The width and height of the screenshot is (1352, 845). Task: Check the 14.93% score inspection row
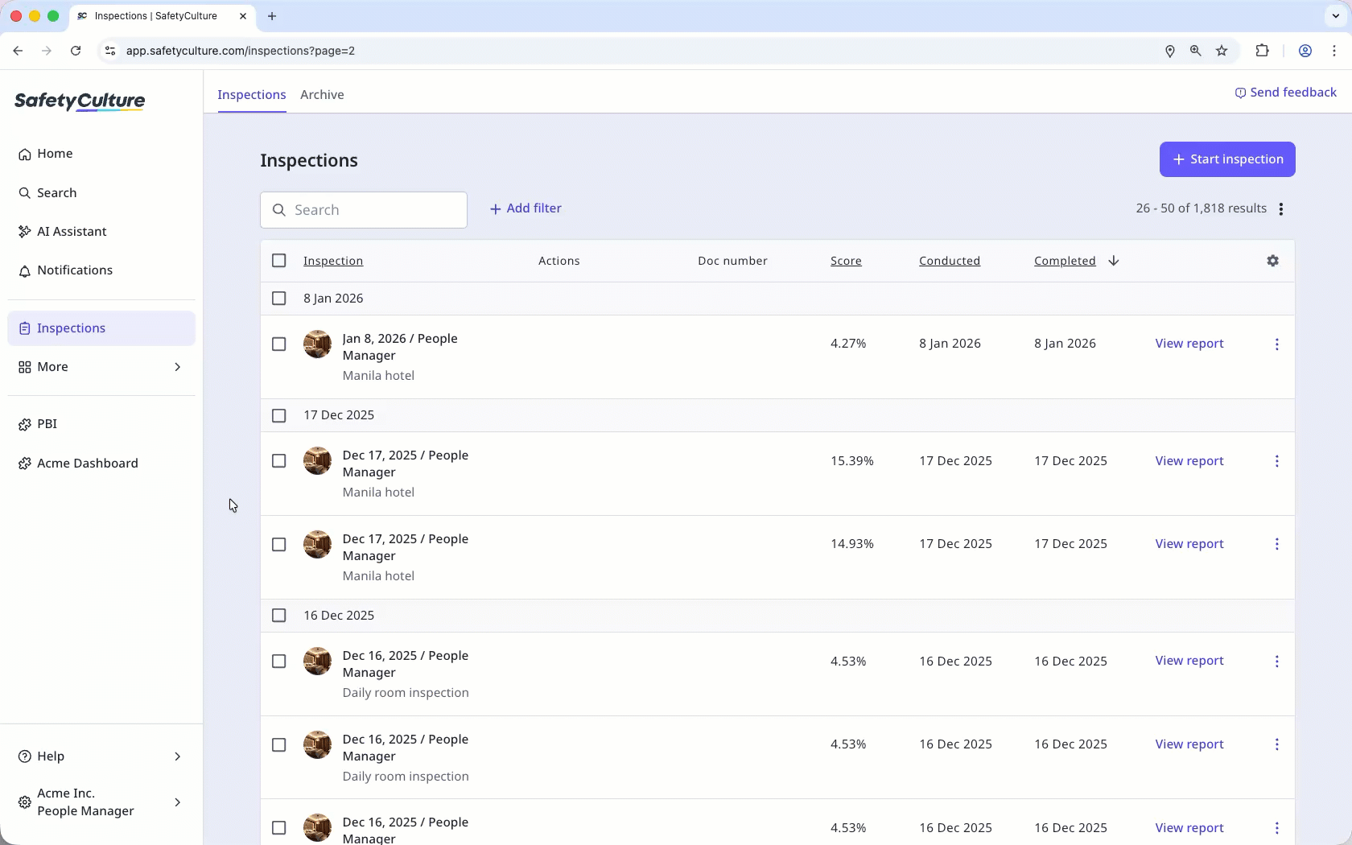coord(279,545)
